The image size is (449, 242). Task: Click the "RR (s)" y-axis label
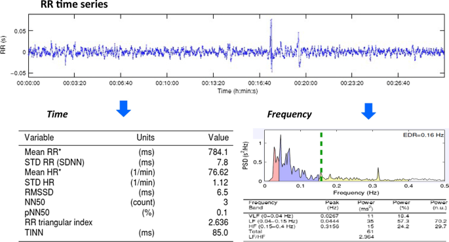[3, 45]
